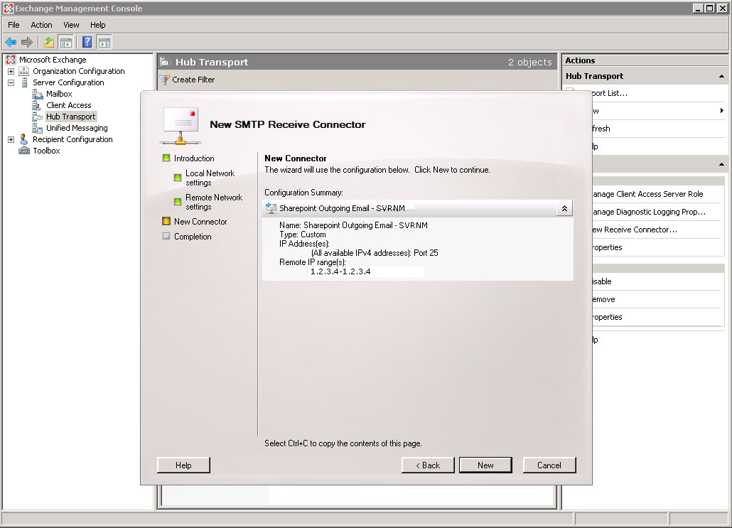The image size is (732, 528).
Task: Click New Receive Connector action
Action: tap(635, 230)
